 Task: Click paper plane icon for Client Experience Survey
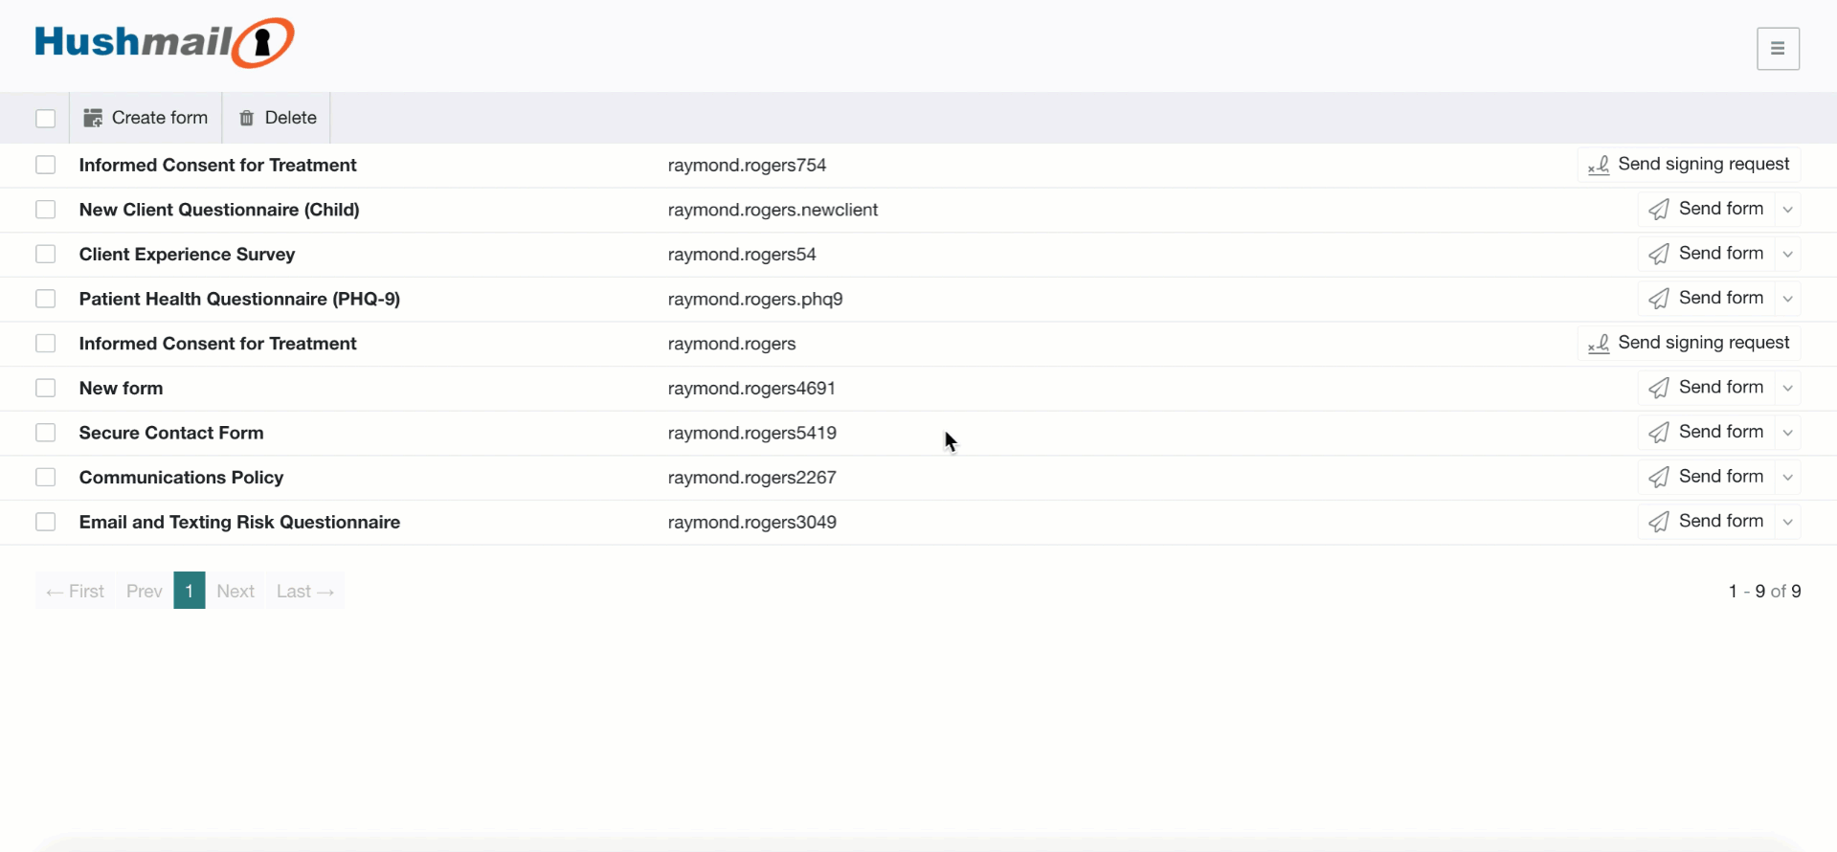tap(1659, 254)
